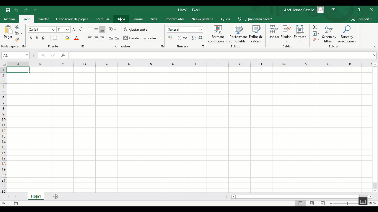This screenshot has height=212, width=378.
Task: Select the Format Painter brush icon
Action: point(17,40)
